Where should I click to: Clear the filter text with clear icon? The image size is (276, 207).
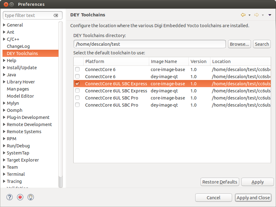click(x=56, y=15)
